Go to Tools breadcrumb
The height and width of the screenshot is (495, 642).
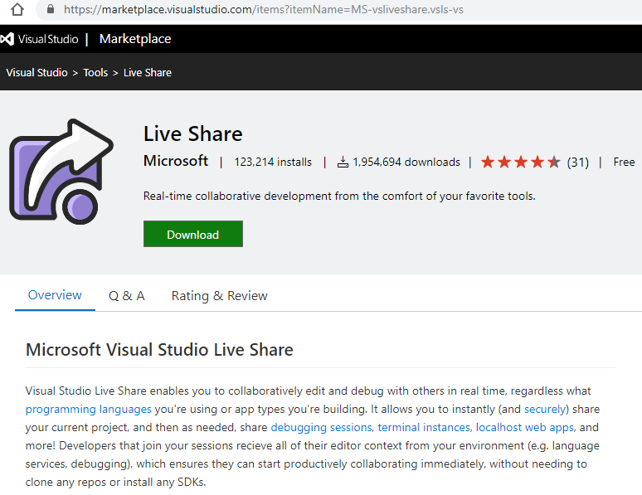tap(95, 72)
